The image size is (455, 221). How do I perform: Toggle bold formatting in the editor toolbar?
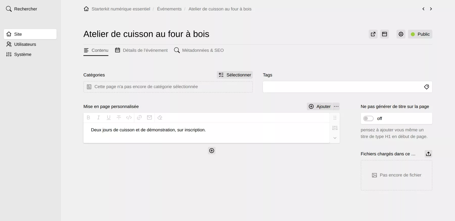click(88, 117)
